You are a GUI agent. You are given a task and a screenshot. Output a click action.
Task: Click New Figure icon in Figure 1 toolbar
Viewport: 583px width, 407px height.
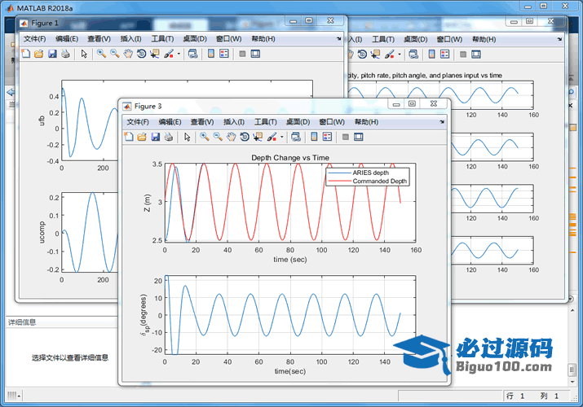[25, 54]
